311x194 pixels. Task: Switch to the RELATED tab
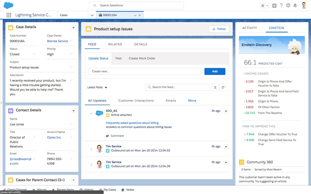115,44
